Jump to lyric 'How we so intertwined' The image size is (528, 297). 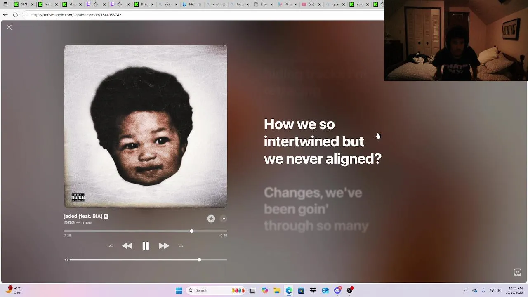tap(323, 141)
